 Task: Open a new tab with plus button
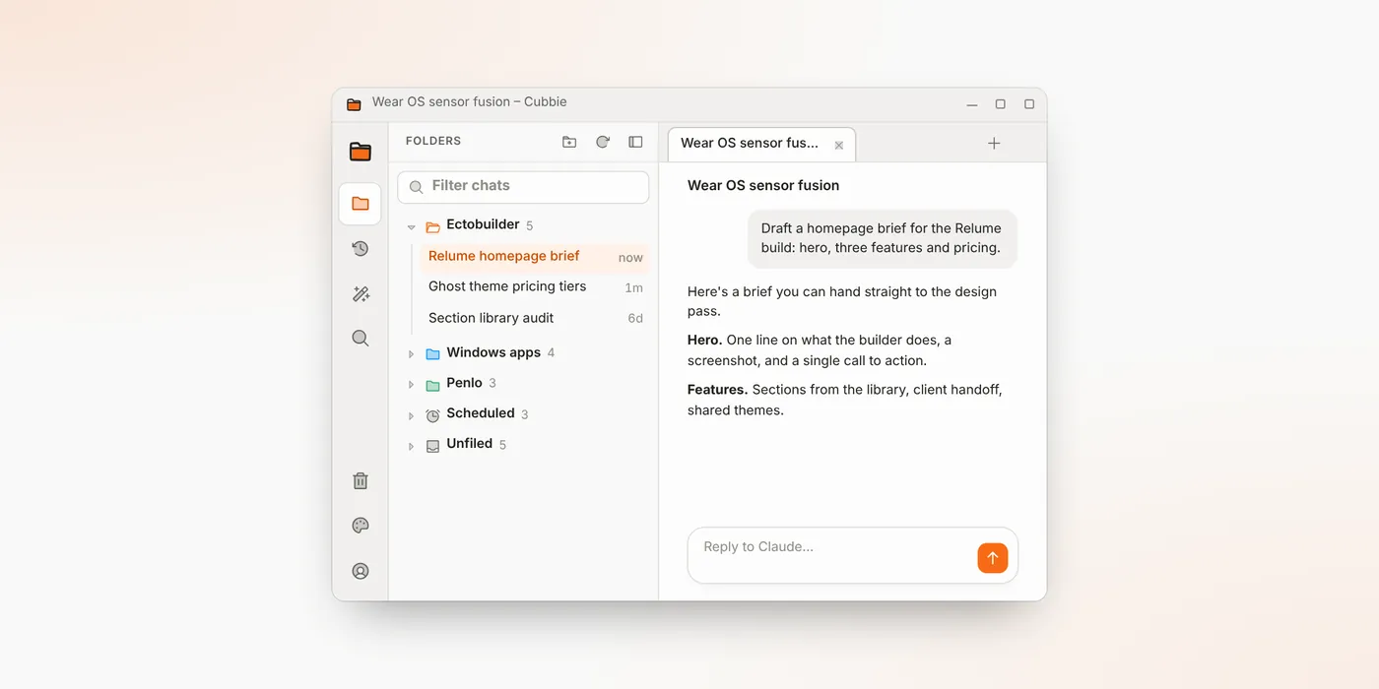pos(994,144)
